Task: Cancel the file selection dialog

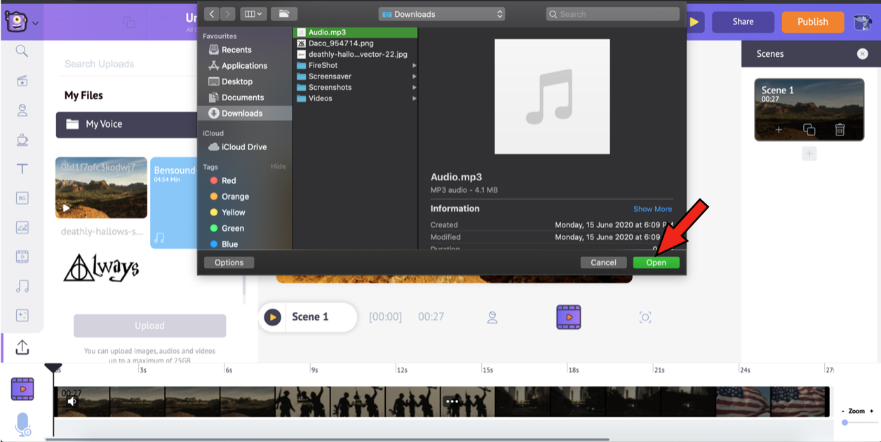Action: tap(603, 262)
